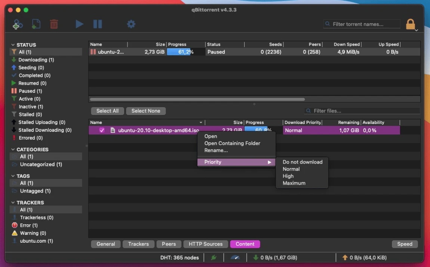The width and height of the screenshot is (430, 267).
Task: Uncheck the ubuntu-20.10-desktop-amd64.iso file checkbox
Action: pyautogui.click(x=102, y=130)
